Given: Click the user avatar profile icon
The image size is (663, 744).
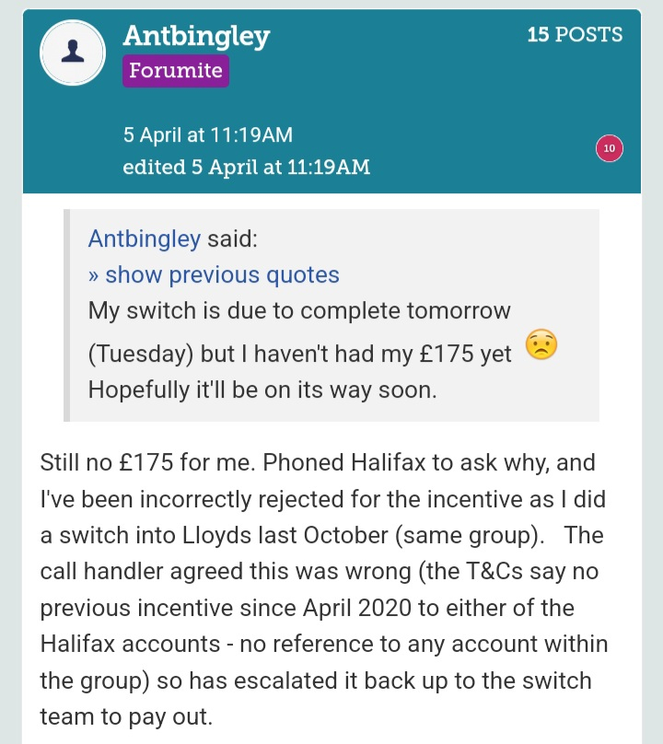Looking at the screenshot, I should pyautogui.click(x=72, y=54).
